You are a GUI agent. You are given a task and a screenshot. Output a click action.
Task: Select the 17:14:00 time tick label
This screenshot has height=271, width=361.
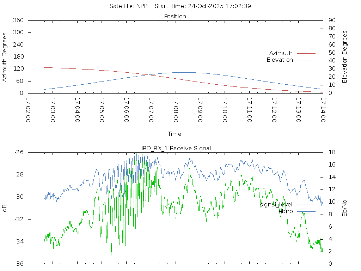(323, 110)
